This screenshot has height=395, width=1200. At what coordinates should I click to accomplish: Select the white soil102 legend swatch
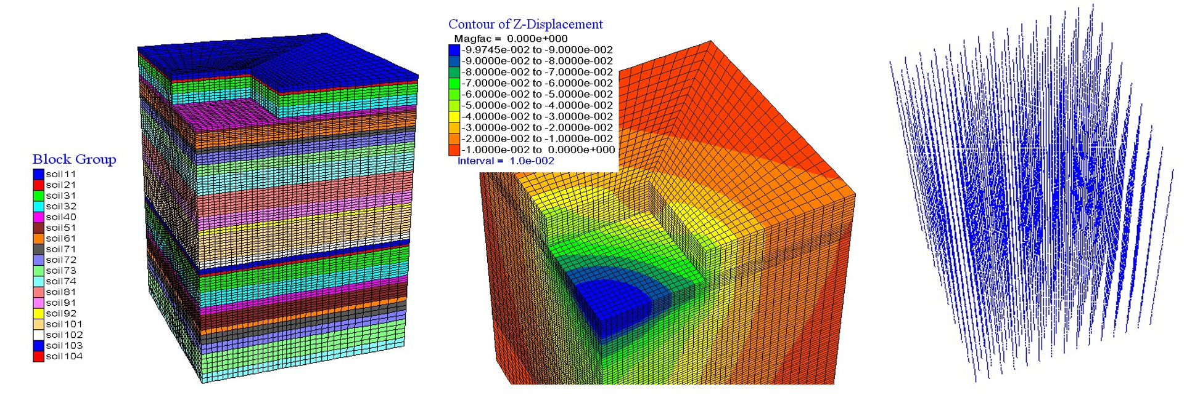click(38, 335)
